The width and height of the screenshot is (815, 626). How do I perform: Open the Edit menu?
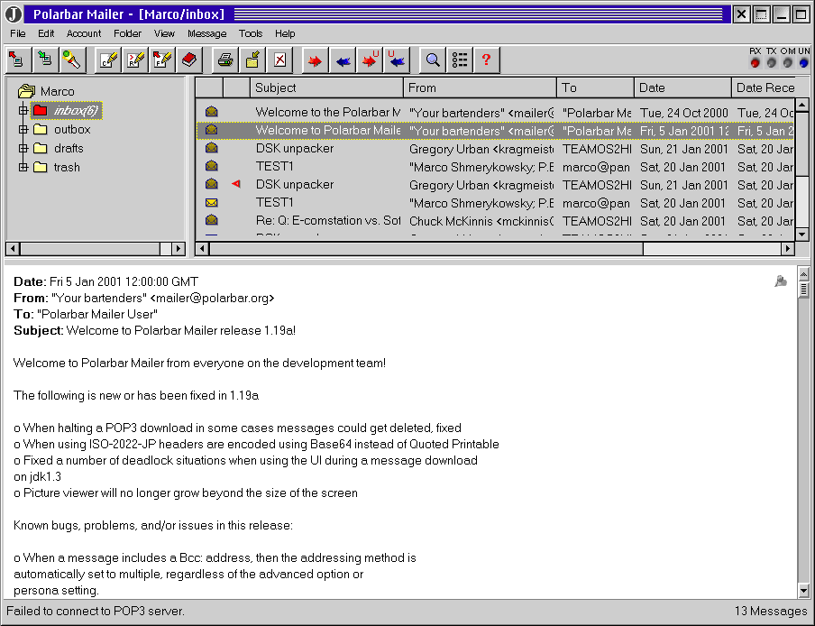(x=46, y=33)
